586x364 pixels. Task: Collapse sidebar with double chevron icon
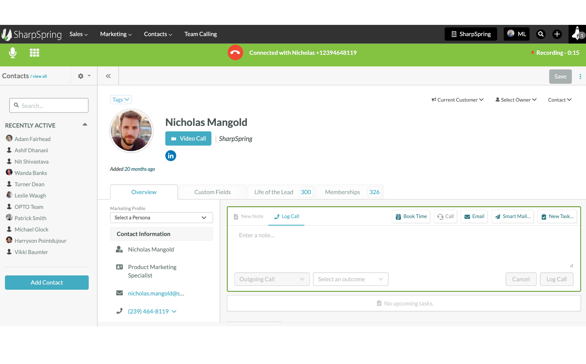108,76
